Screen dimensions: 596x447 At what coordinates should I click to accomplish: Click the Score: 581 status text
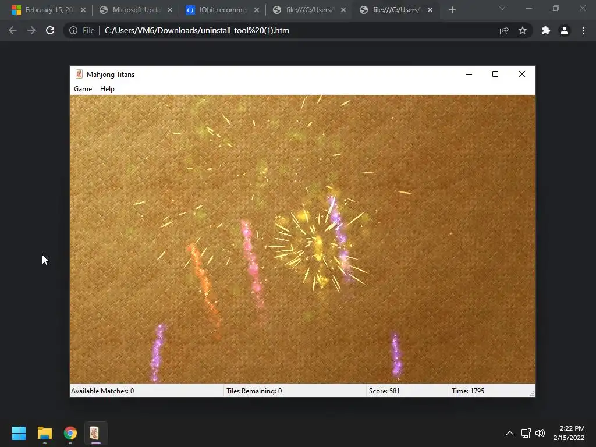[x=384, y=391]
